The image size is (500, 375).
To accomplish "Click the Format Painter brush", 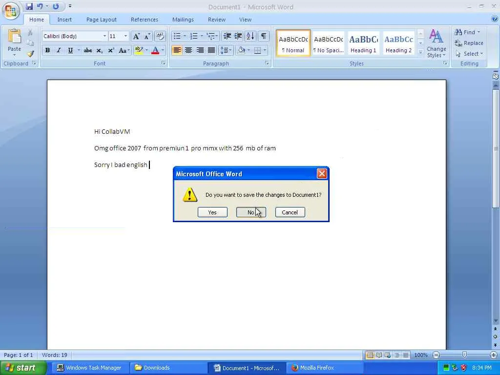I will tap(30, 54).
